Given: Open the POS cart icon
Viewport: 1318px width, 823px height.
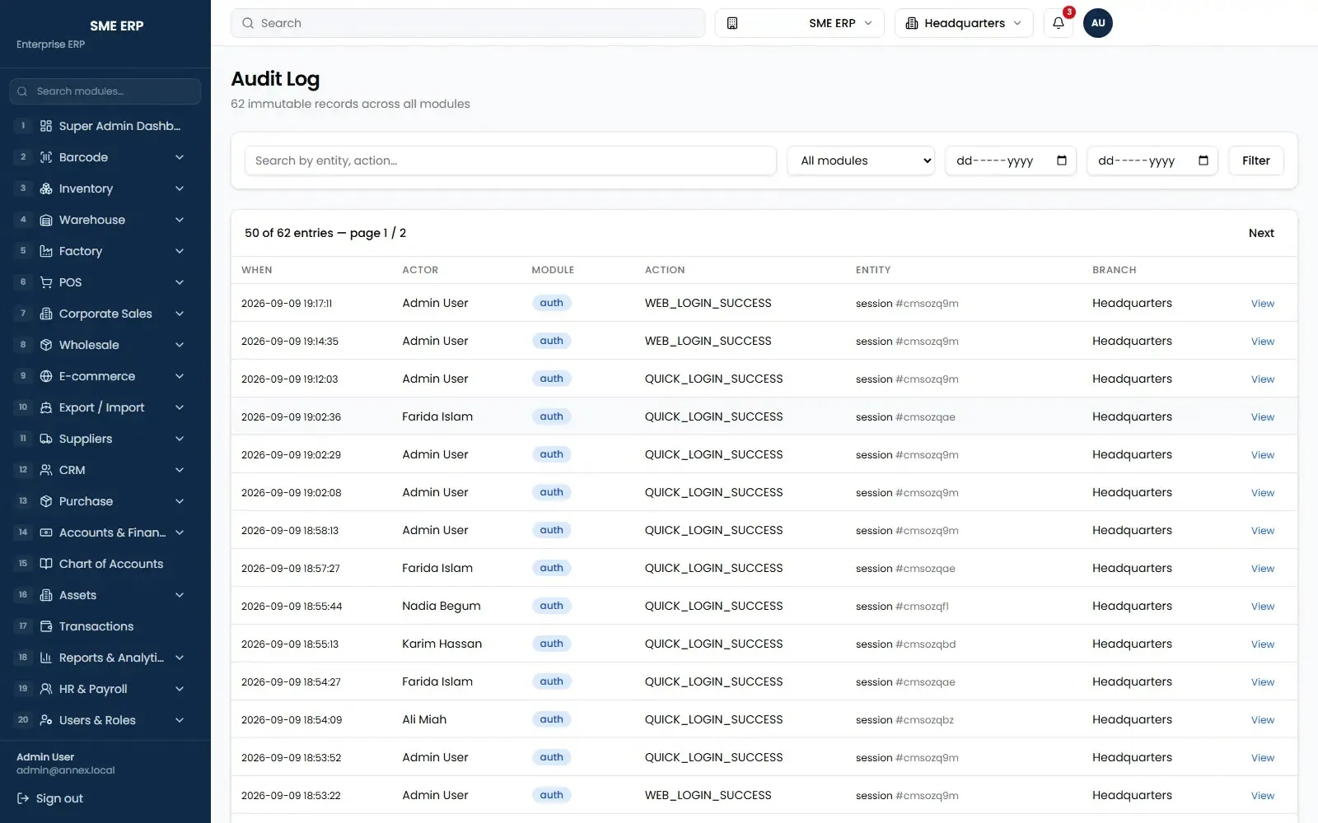Looking at the screenshot, I should tap(46, 282).
